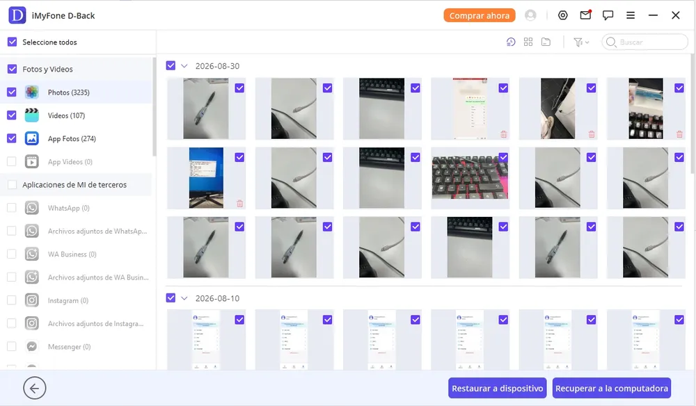
Task: Collapse the 2026-08-30 date group
Action: (184, 66)
